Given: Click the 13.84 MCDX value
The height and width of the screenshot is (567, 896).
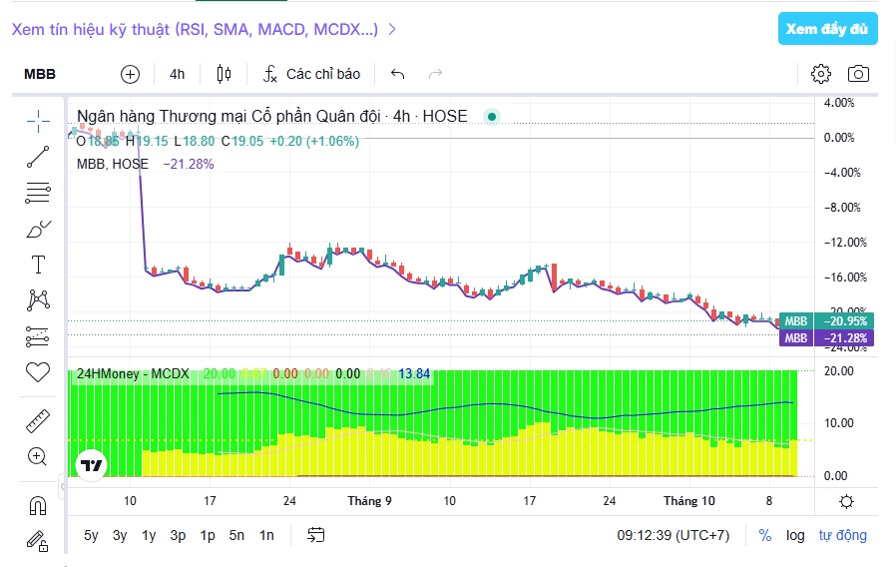Looking at the screenshot, I should coord(414,373).
